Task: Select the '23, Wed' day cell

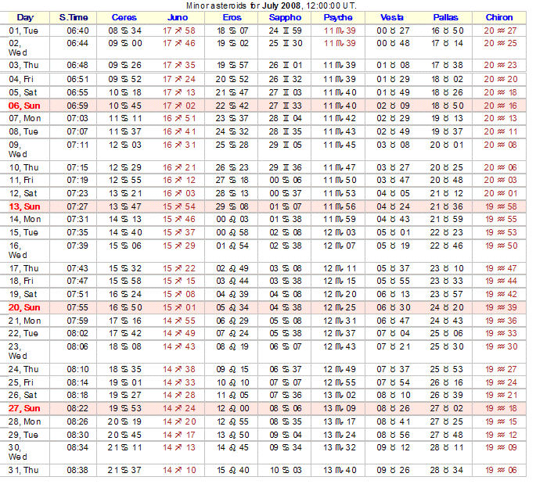Action: tap(18, 351)
